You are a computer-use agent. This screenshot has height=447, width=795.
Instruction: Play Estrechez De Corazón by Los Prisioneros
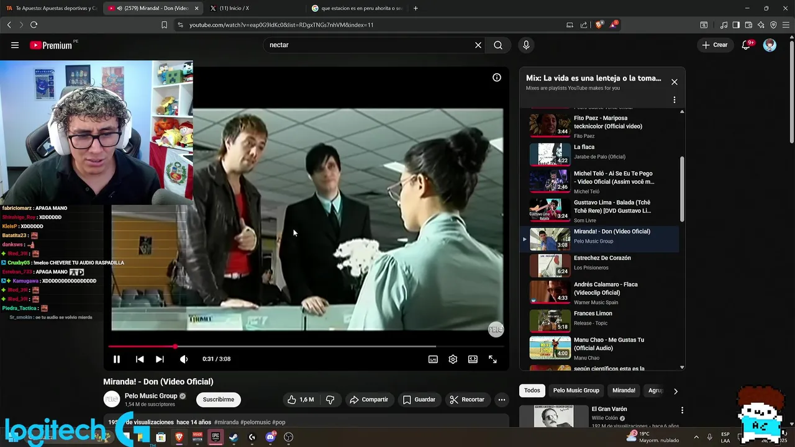coord(599,265)
